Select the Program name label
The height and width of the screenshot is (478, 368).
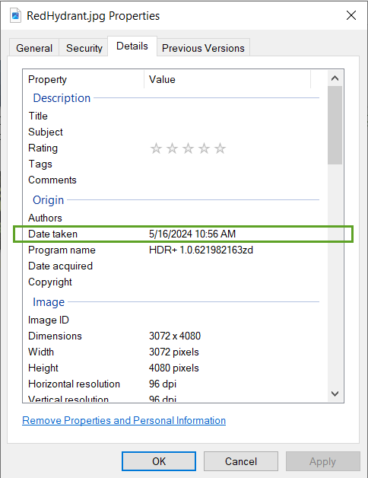coord(62,250)
